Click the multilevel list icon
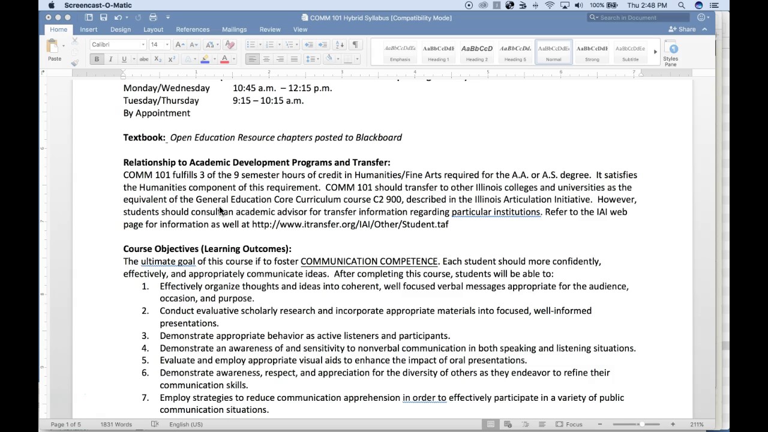The width and height of the screenshot is (768, 432). click(289, 44)
